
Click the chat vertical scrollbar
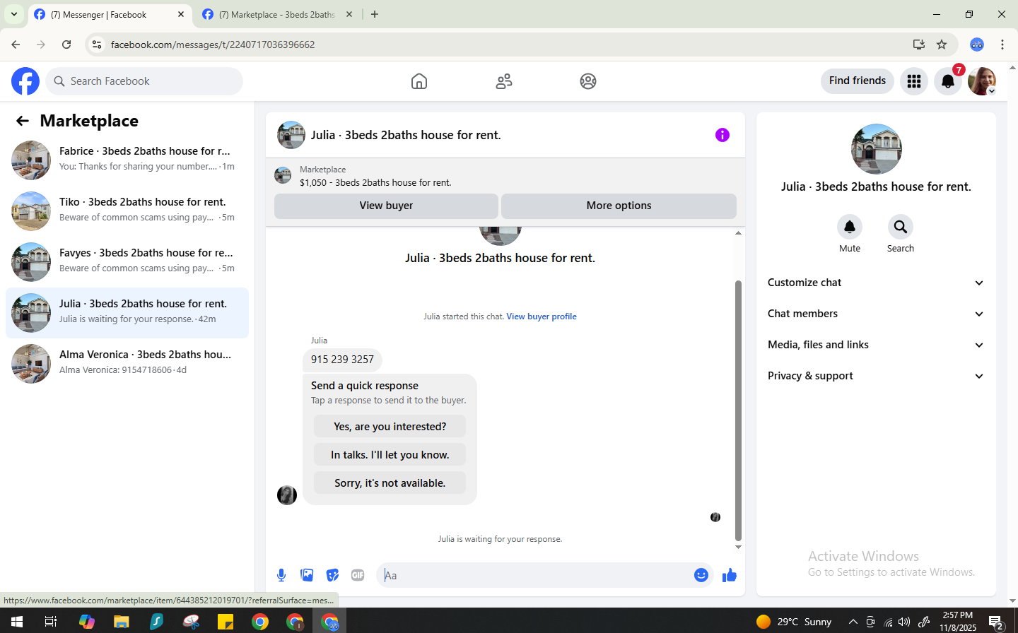(738, 410)
